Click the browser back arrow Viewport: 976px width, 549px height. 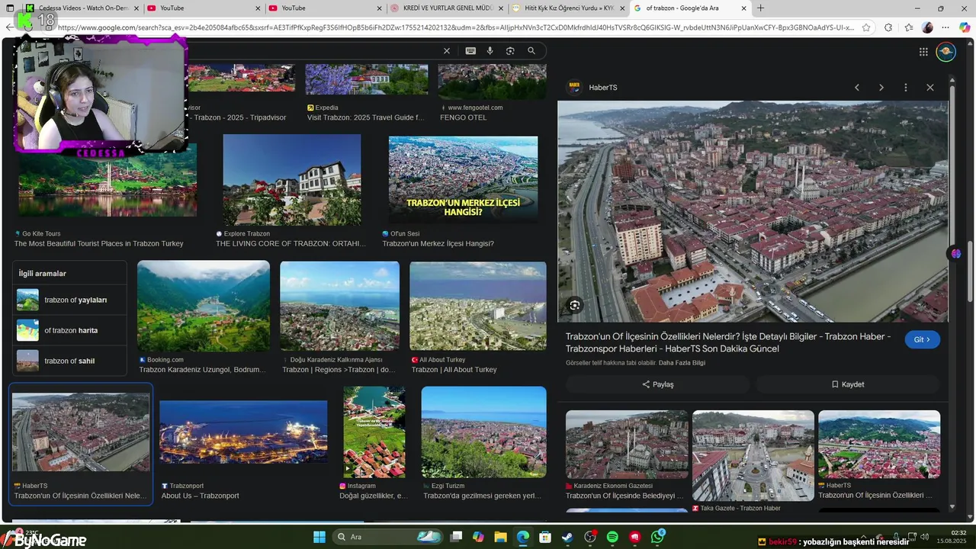point(9,27)
